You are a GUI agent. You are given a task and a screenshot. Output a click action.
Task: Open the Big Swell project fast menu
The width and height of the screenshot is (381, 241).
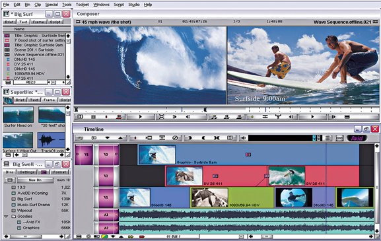tap(10, 180)
